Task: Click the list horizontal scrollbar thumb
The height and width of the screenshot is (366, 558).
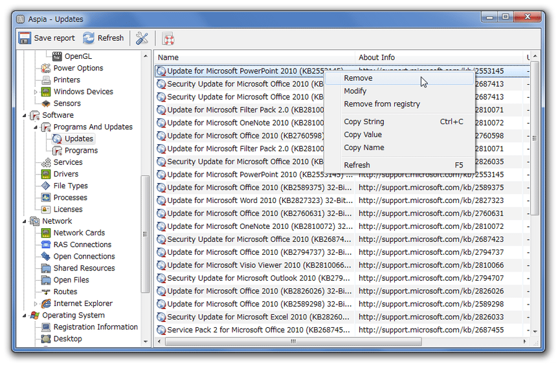Action: click(293, 341)
